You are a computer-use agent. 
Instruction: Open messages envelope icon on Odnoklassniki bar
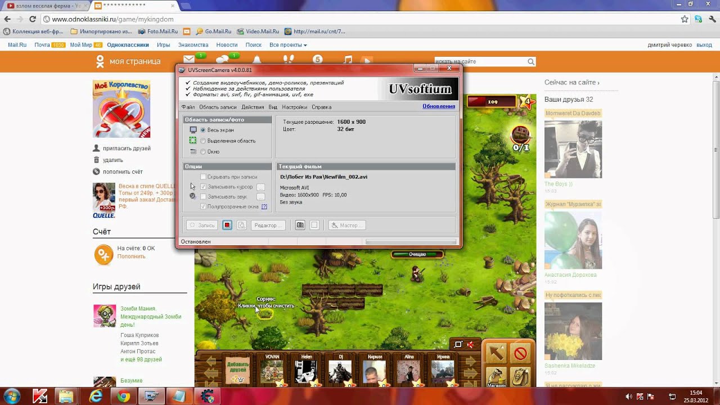click(x=189, y=60)
